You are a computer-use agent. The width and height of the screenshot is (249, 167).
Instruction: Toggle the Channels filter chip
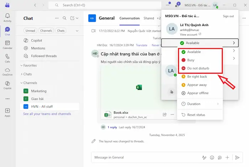pos(46,31)
